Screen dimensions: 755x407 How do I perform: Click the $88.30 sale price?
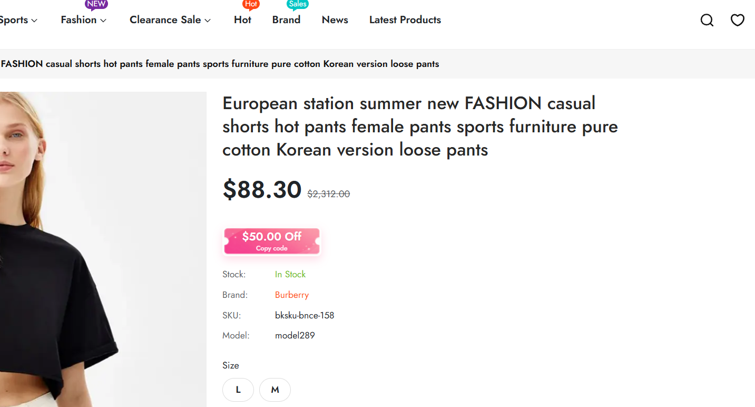pos(262,189)
